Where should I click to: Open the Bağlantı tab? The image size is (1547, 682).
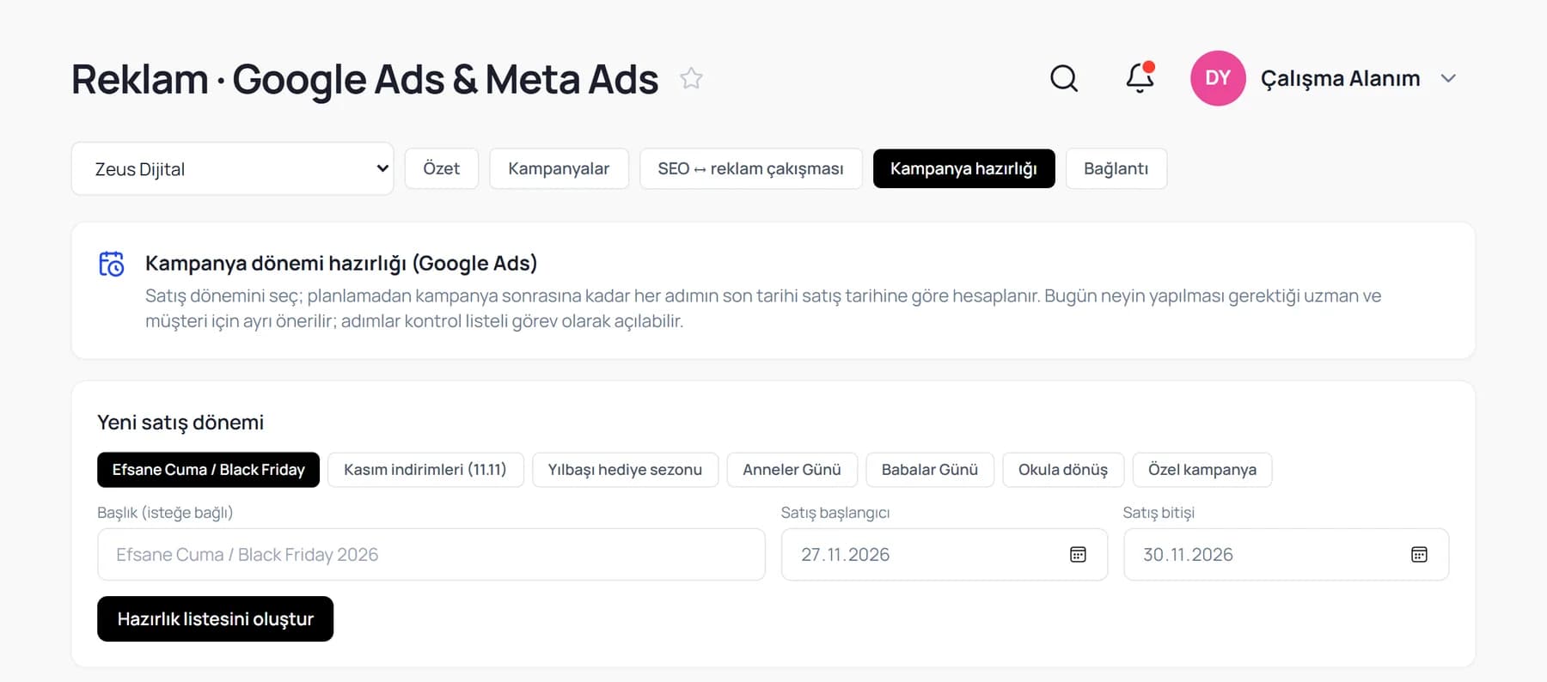(1116, 168)
